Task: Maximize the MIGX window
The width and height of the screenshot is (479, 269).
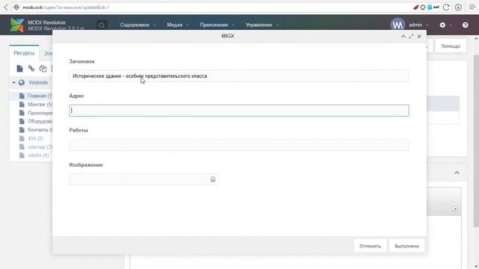Action: point(411,37)
